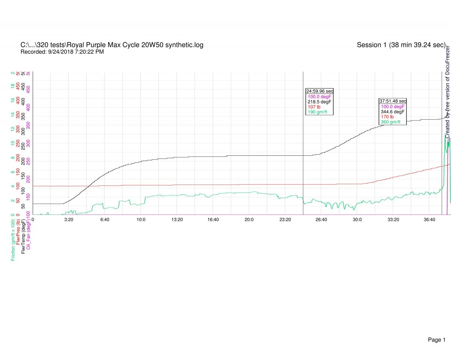The image size is (451, 348).
Task: Click the green 360 gm/ft readout value
Action: [391, 122]
